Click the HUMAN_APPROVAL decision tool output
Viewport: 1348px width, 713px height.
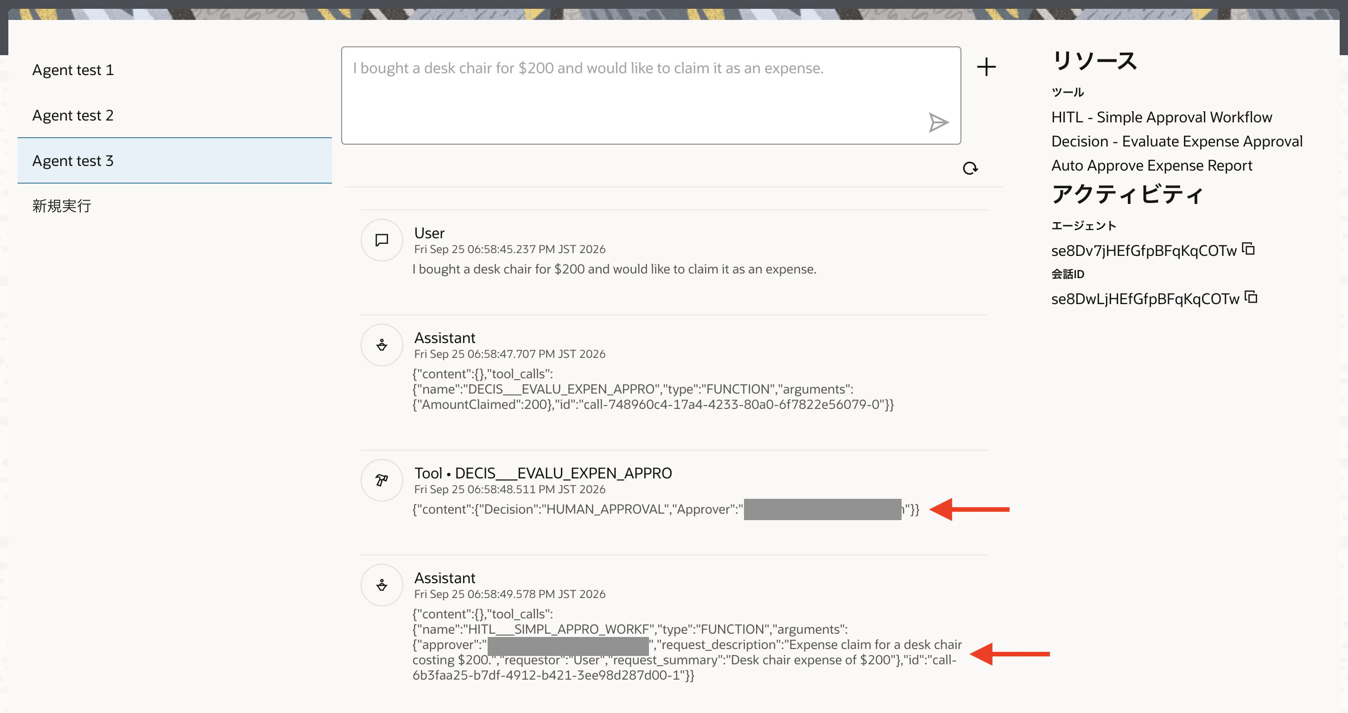(666, 509)
